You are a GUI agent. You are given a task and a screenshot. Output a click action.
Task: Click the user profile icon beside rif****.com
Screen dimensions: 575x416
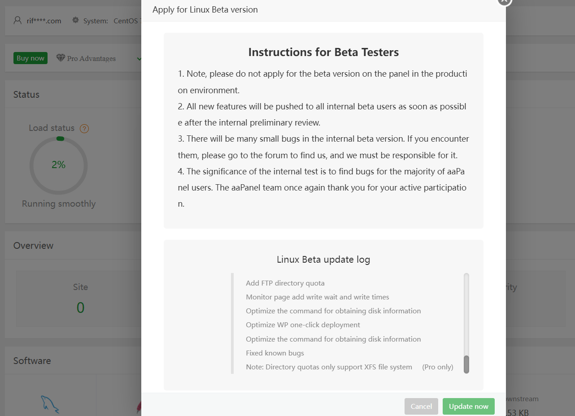[x=17, y=20]
